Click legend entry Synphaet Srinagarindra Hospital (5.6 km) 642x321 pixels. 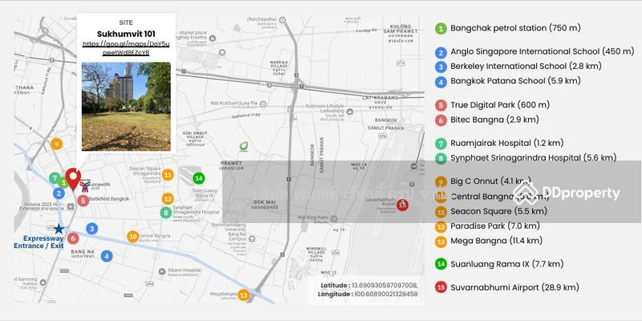pos(534,157)
